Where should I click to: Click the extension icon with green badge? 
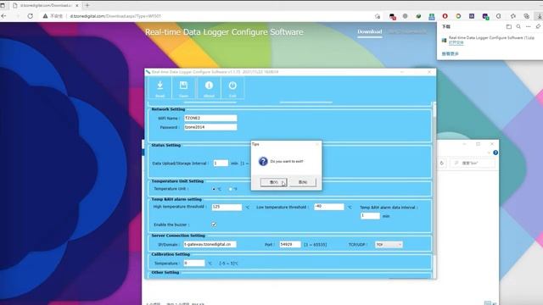tap(485, 16)
